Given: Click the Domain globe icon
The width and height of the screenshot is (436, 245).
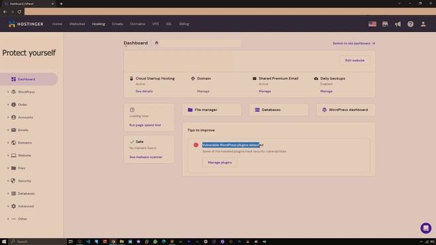Looking at the screenshot, I should pos(193,78).
